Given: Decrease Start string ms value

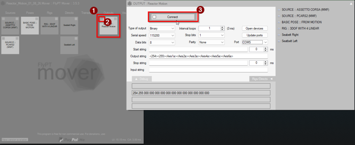Looking at the screenshot, I should [266, 50].
